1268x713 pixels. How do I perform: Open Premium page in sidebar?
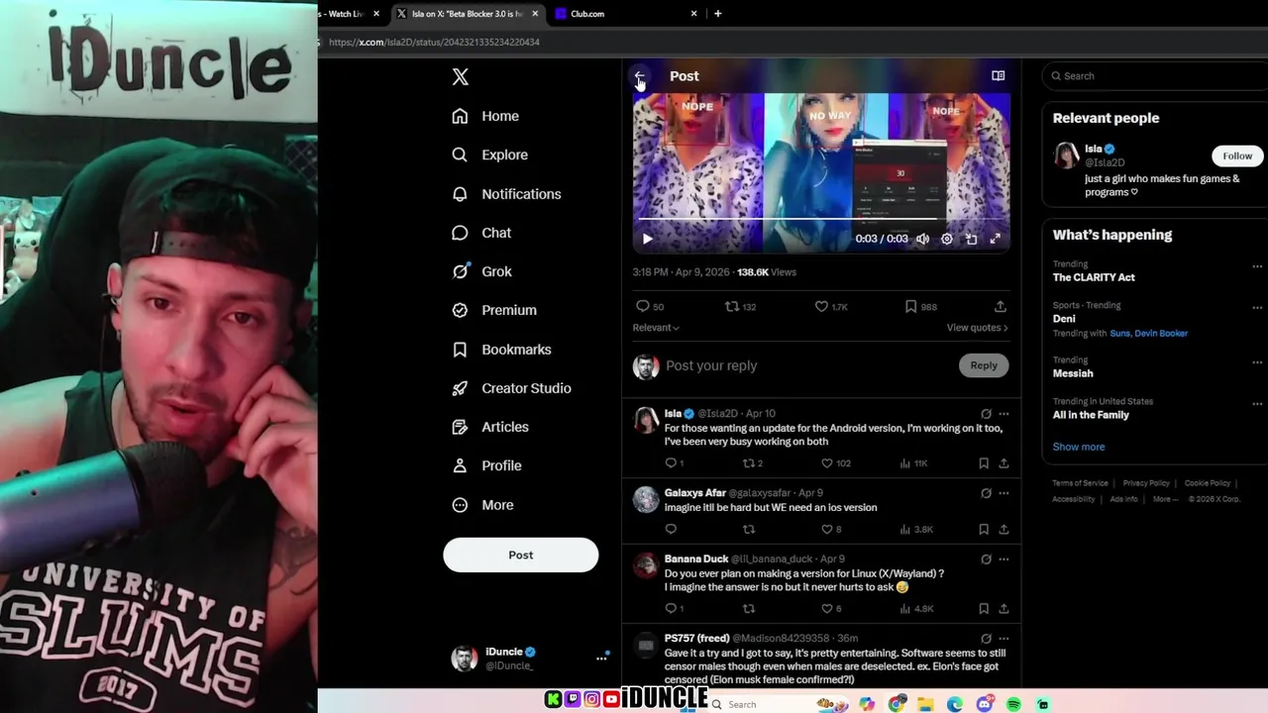(493, 310)
